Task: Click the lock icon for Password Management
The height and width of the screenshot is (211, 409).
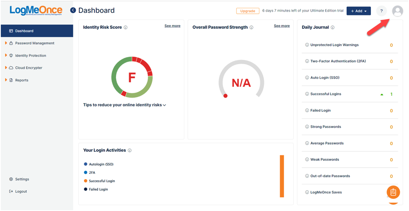Action: [11, 43]
